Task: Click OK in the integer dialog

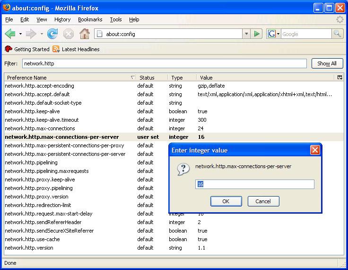Action: tap(226, 201)
